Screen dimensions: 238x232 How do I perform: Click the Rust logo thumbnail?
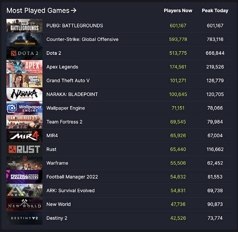point(24,149)
